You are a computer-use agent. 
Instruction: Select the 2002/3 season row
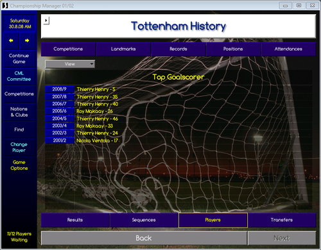coord(60,133)
